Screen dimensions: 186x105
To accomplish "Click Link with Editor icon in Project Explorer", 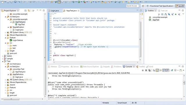I will pyautogui.click(x=29, y=10).
